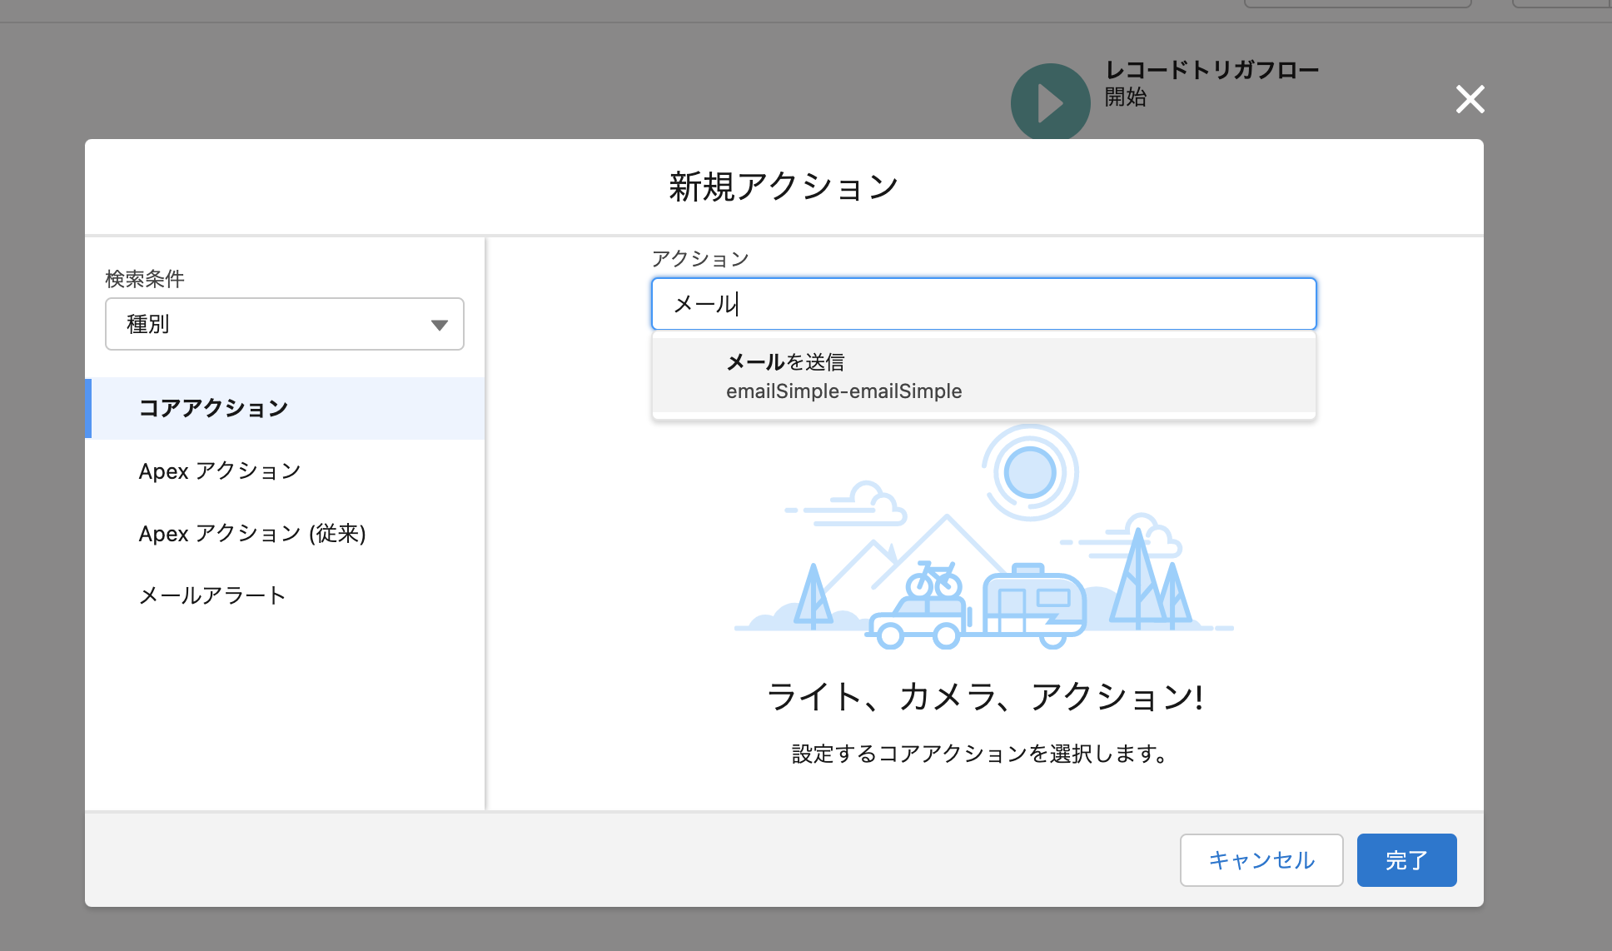
Task: Click the close X icon on the dialog
Action: pyautogui.click(x=1470, y=100)
